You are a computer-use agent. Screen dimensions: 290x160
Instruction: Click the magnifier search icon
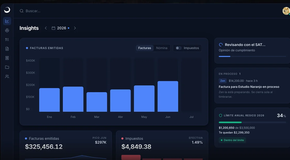(x=21, y=11)
